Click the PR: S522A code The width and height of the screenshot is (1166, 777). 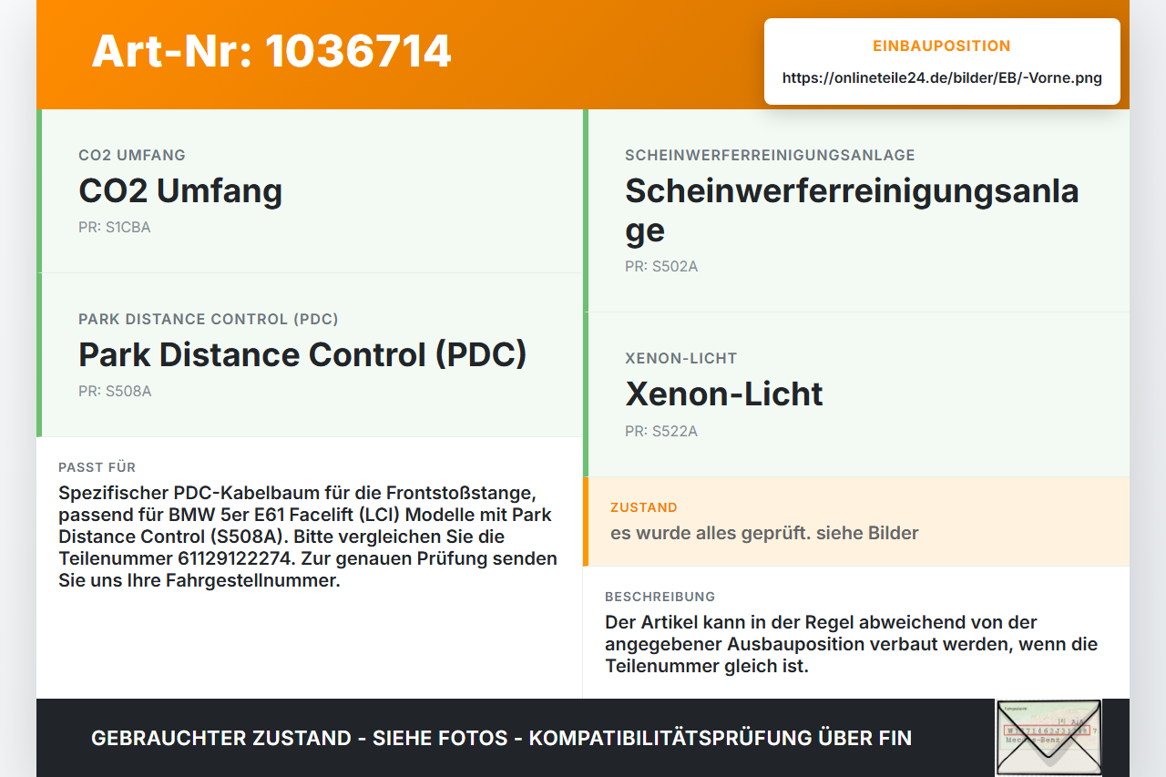pyautogui.click(x=661, y=432)
